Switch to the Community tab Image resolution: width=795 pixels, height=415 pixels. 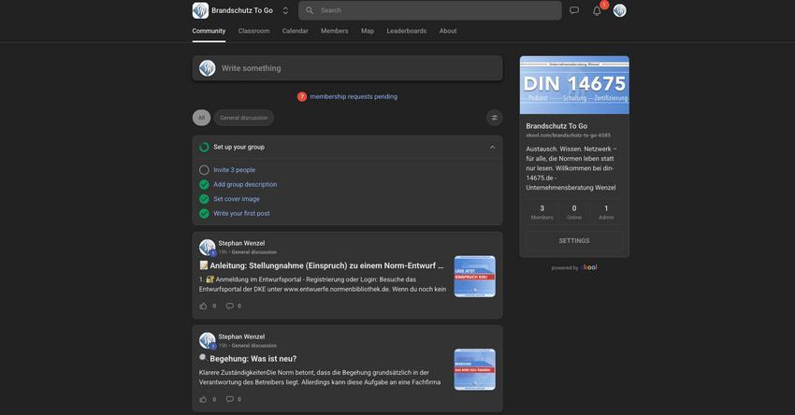[x=209, y=31]
